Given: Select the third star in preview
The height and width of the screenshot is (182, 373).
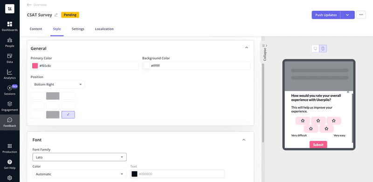Looking at the screenshot, I should pyautogui.click(x=334, y=121).
